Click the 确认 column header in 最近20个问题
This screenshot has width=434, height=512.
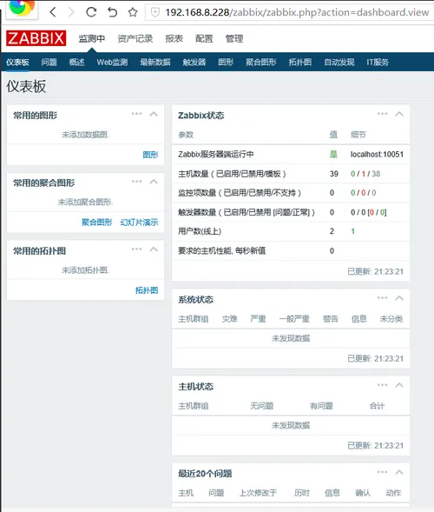tap(363, 493)
